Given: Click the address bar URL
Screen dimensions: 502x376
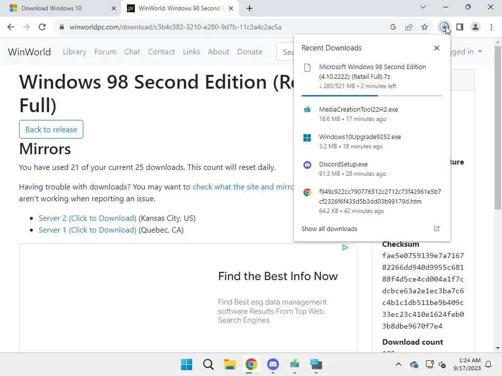Looking at the screenshot, I should coord(176,27).
